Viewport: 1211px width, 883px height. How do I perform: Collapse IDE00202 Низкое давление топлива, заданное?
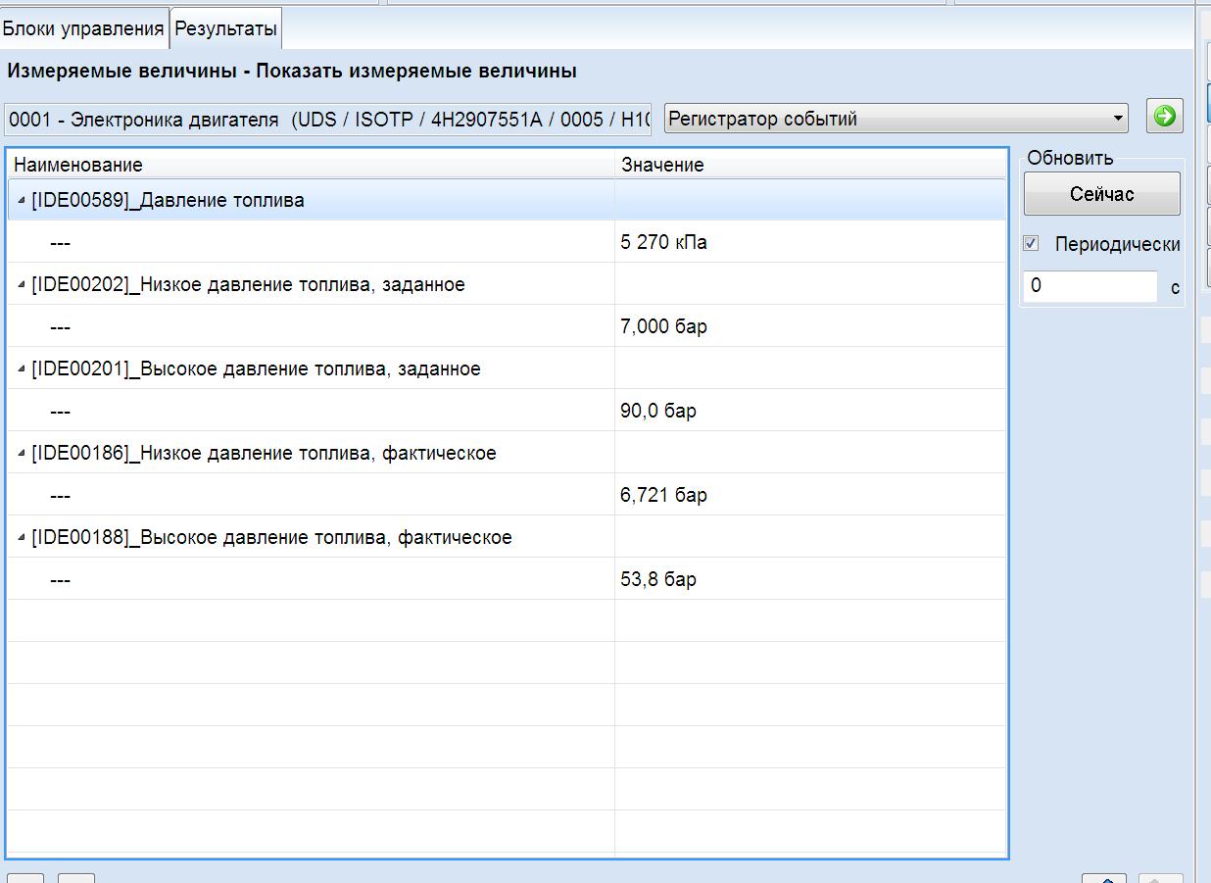(22, 285)
